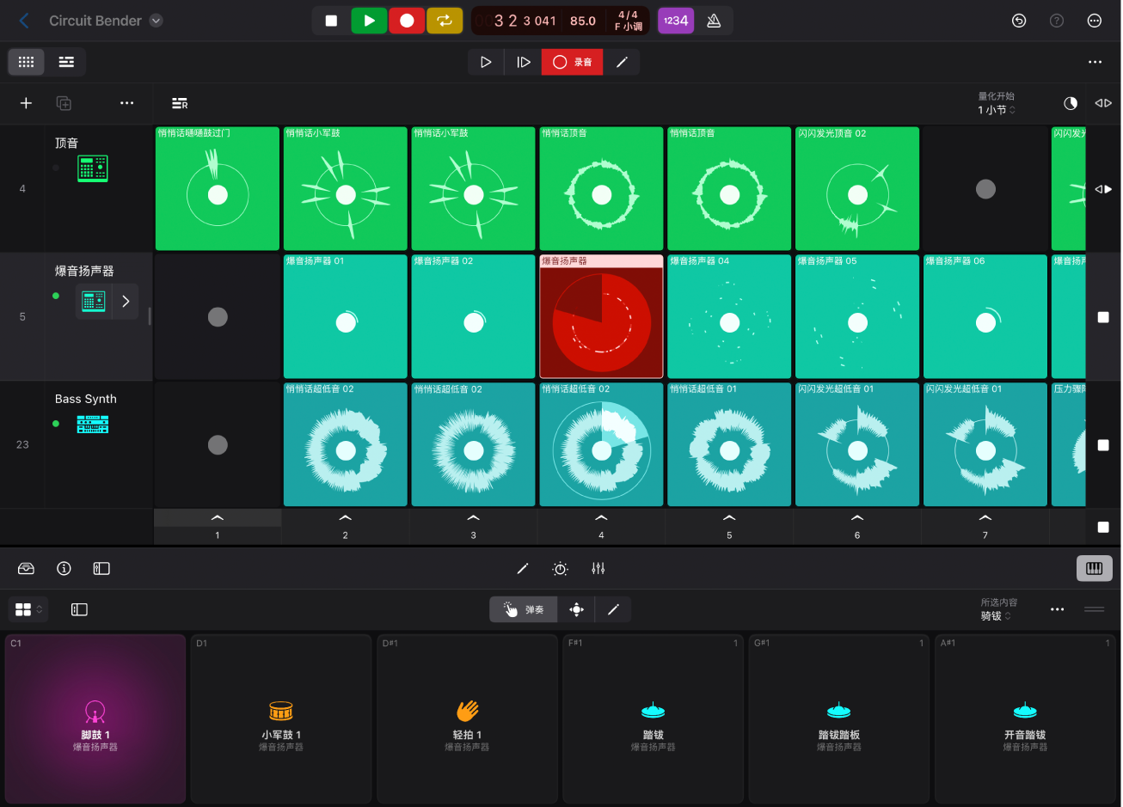Select the pencil edit mode in pad toolbar

(613, 609)
